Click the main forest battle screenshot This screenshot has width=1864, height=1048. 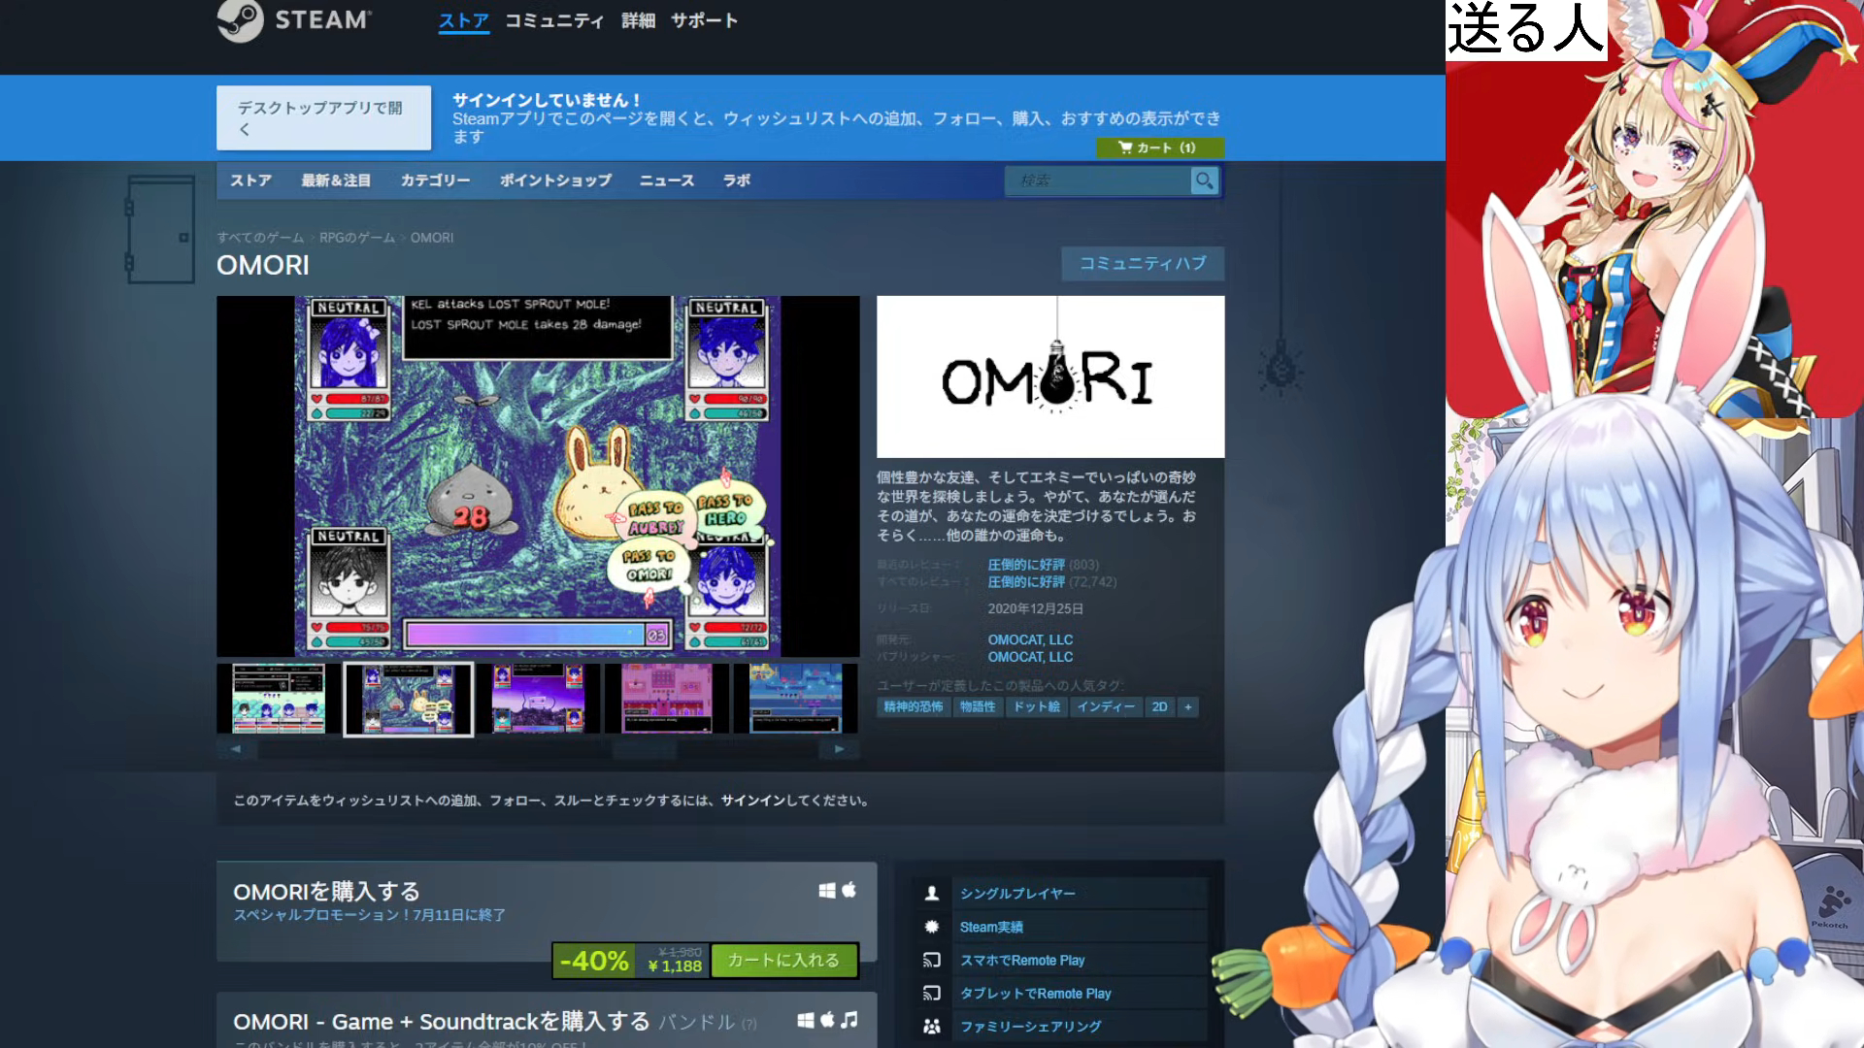pyautogui.click(x=538, y=476)
